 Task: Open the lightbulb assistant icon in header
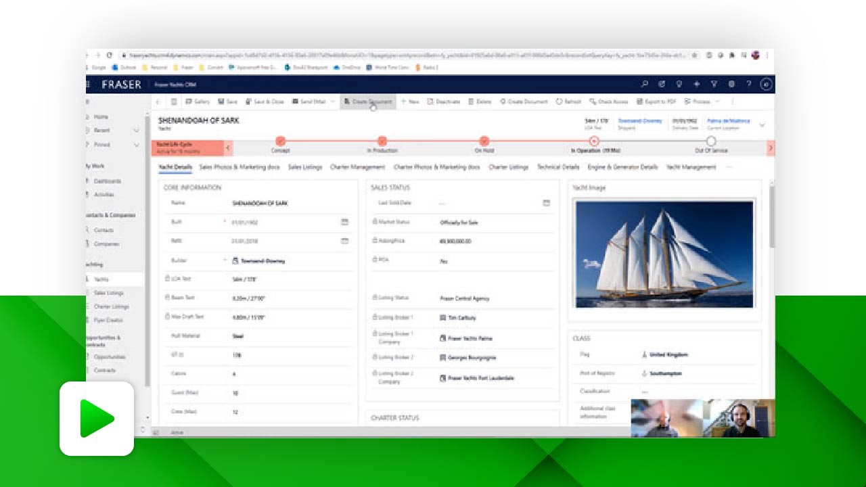[x=679, y=84]
